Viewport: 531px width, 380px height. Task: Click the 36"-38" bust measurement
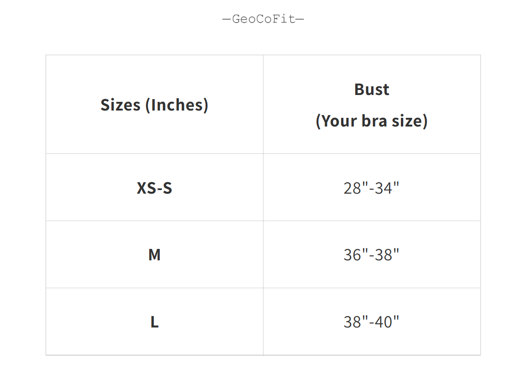click(x=372, y=255)
